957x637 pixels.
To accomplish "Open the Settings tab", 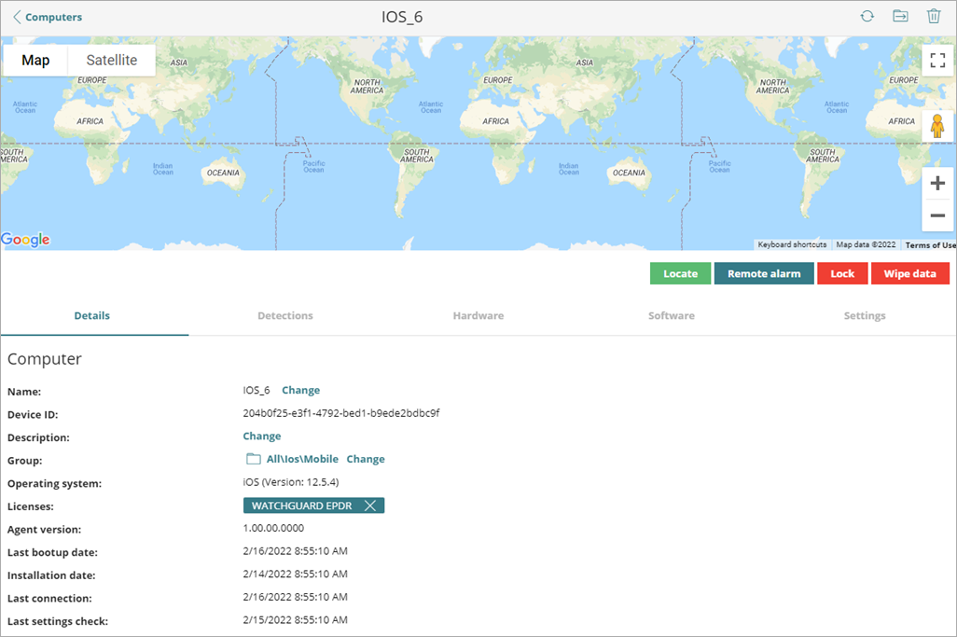I will [x=864, y=315].
